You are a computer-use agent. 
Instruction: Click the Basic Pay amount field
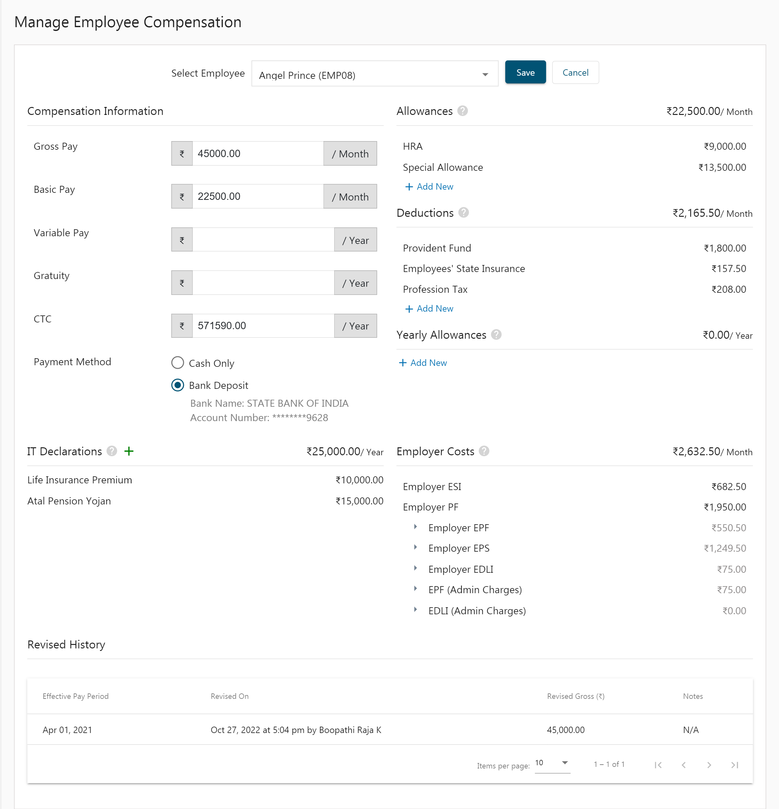258,196
